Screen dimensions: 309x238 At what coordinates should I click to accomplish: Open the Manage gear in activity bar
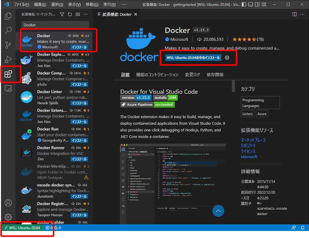tap(8, 217)
